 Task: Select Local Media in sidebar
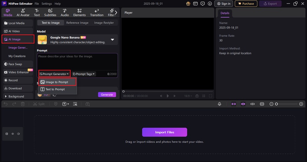coord(18,23)
